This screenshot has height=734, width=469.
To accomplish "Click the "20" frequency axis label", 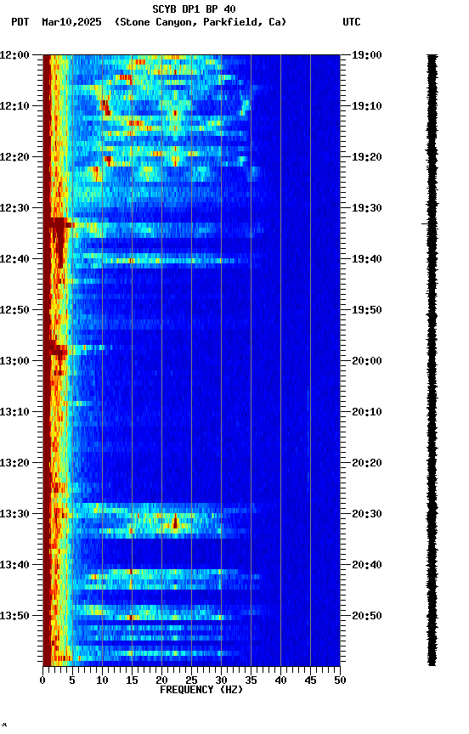I will tap(161, 680).
